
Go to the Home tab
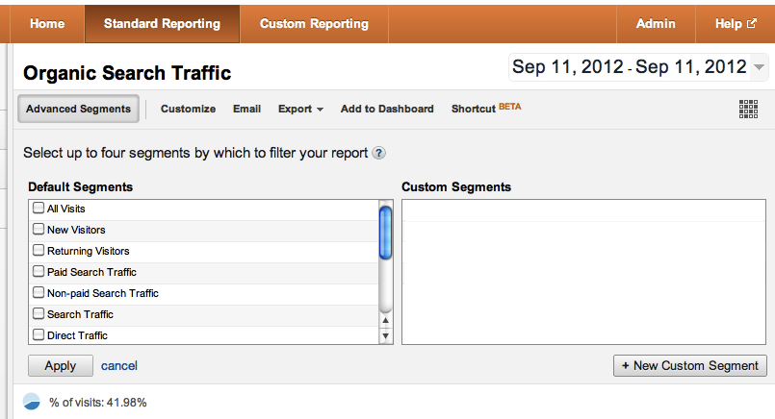coord(47,24)
